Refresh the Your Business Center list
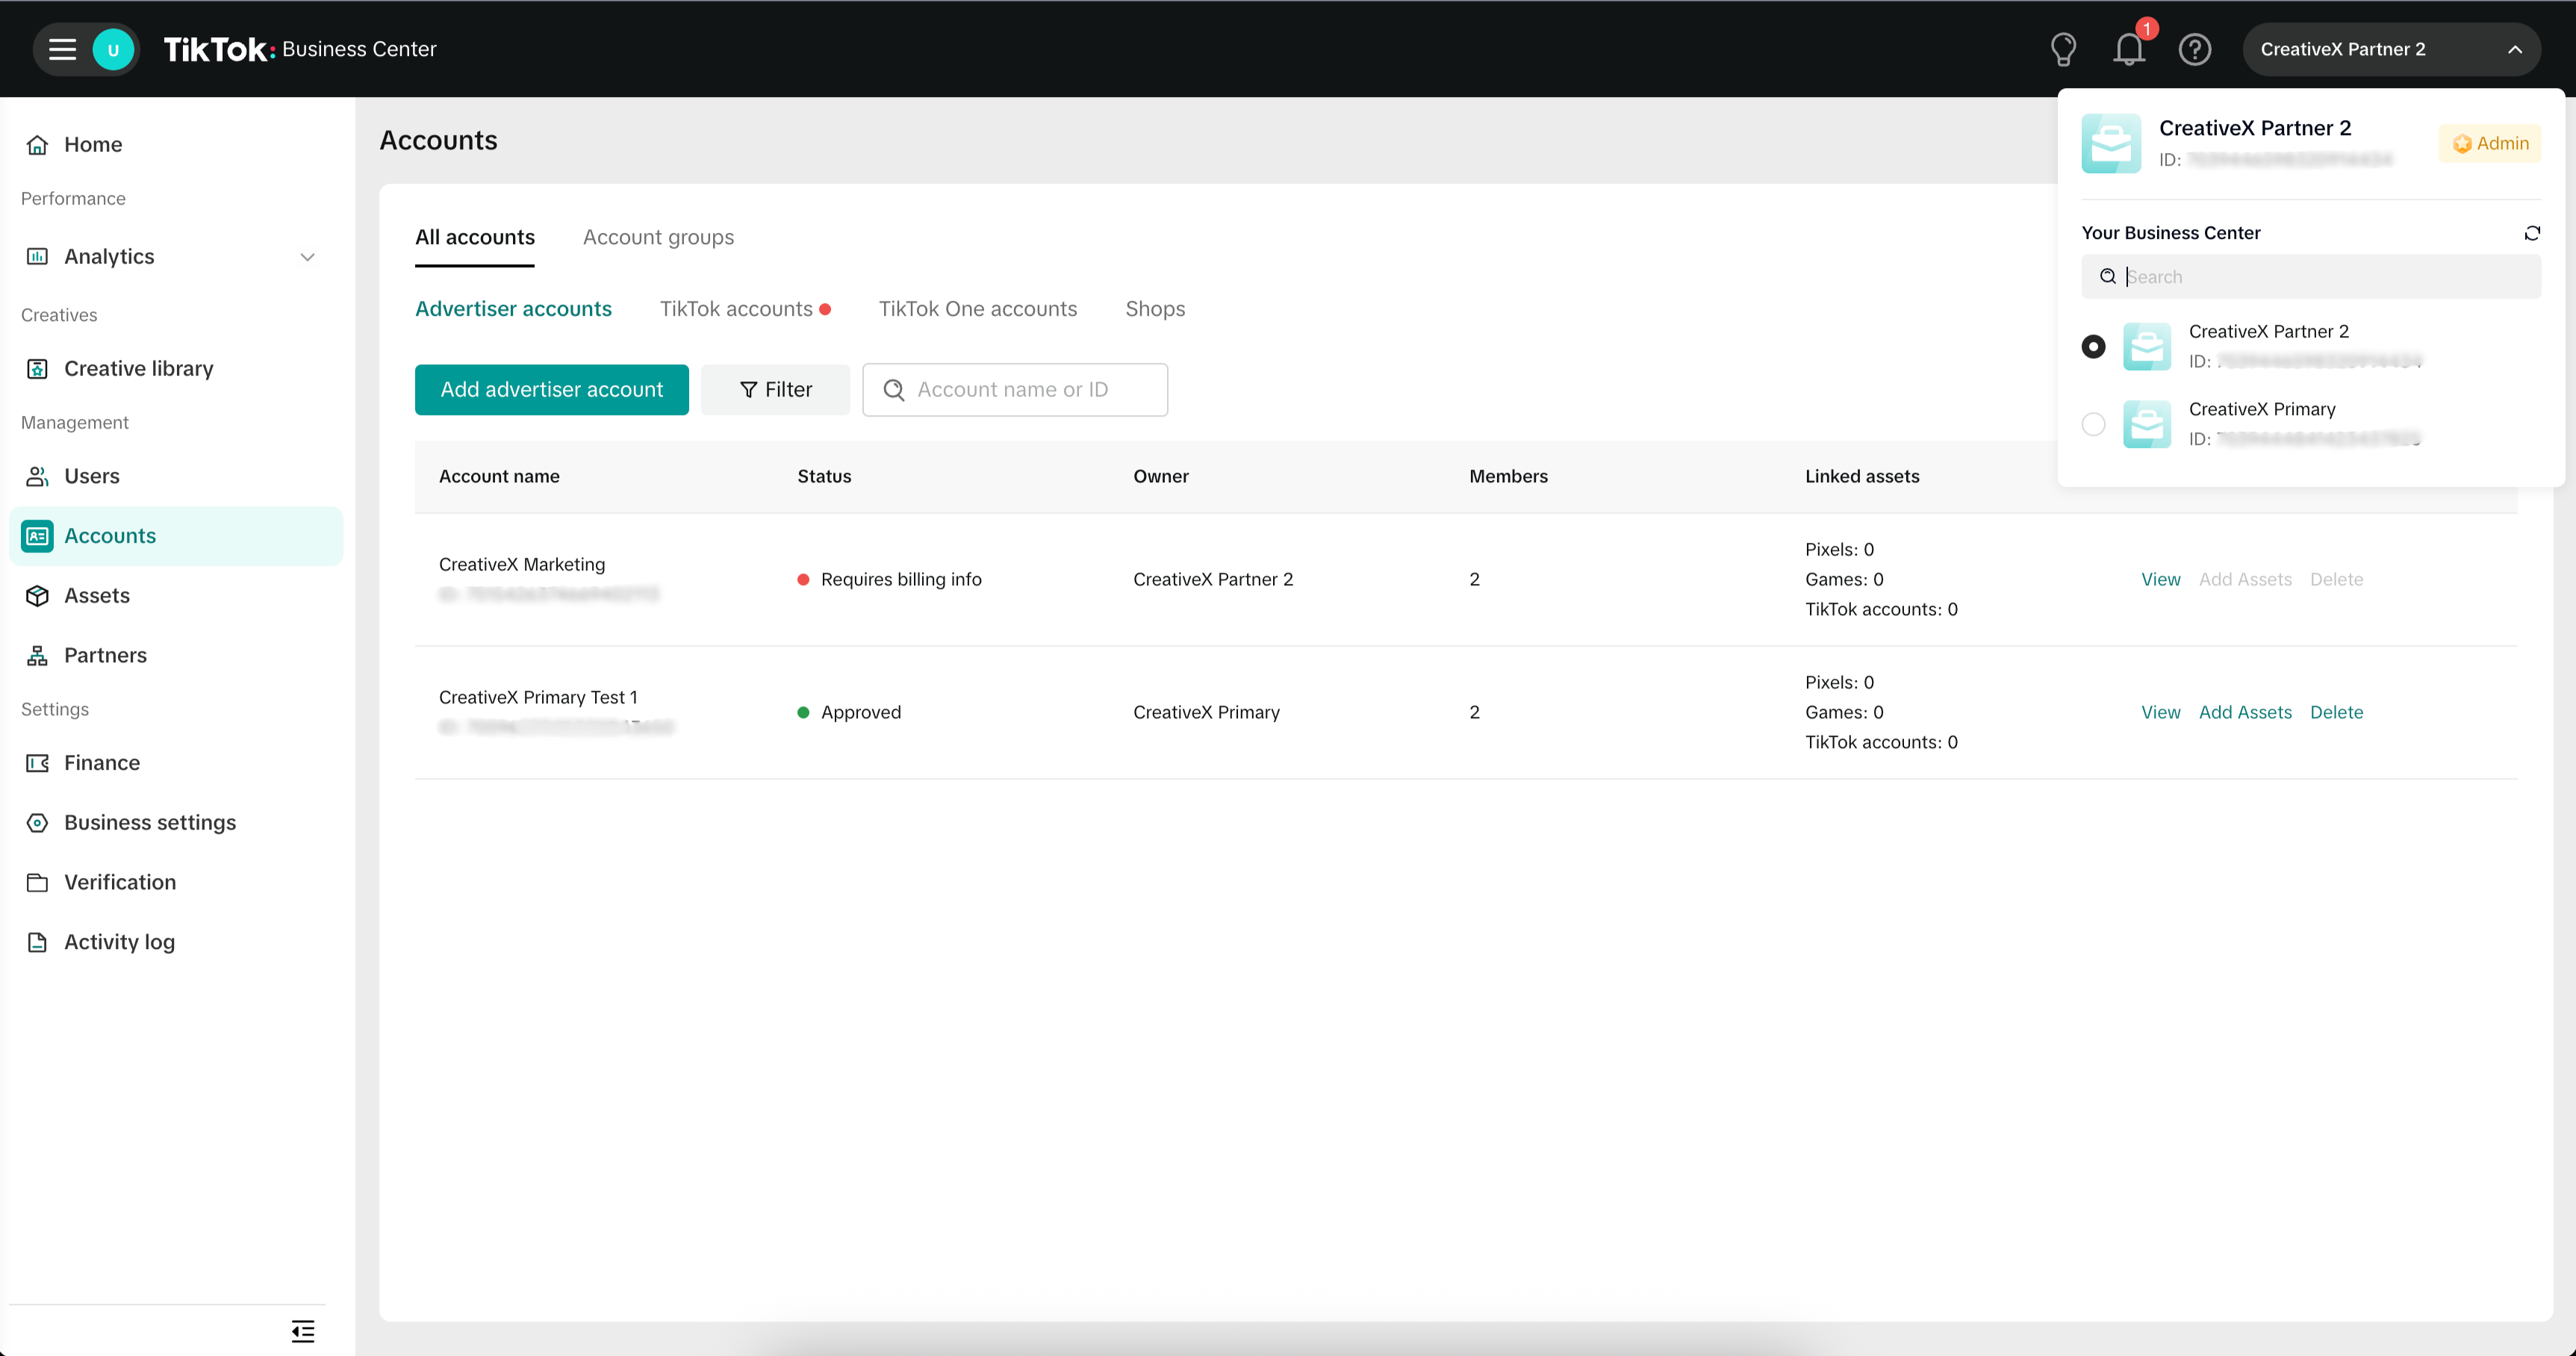 [x=2532, y=233]
